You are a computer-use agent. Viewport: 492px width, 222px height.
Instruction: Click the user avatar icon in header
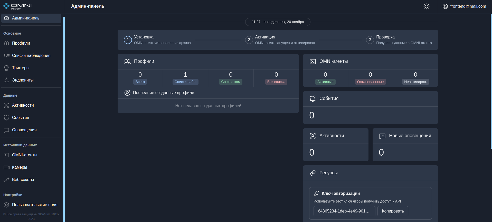click(x=445, y=6)
